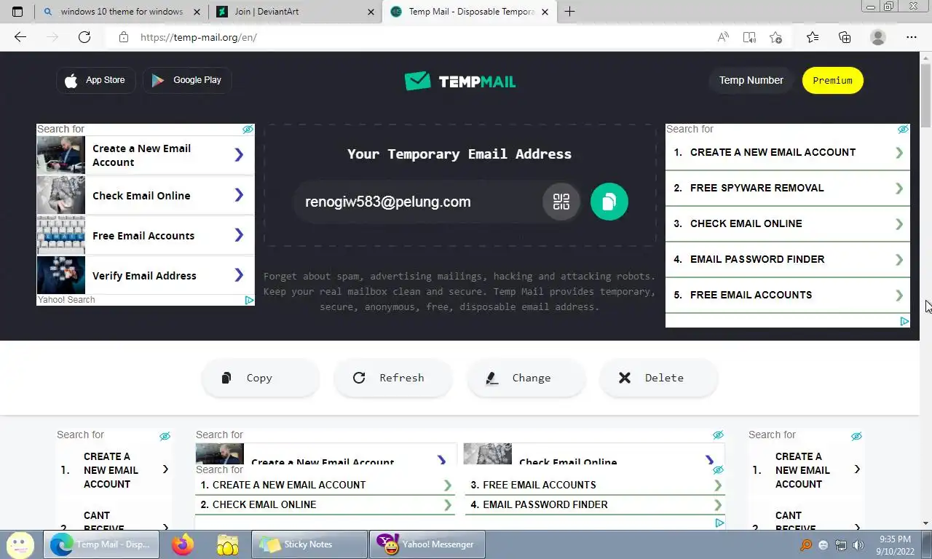
Task: Delete the temporary email address
Action: [x=658, y=378]
